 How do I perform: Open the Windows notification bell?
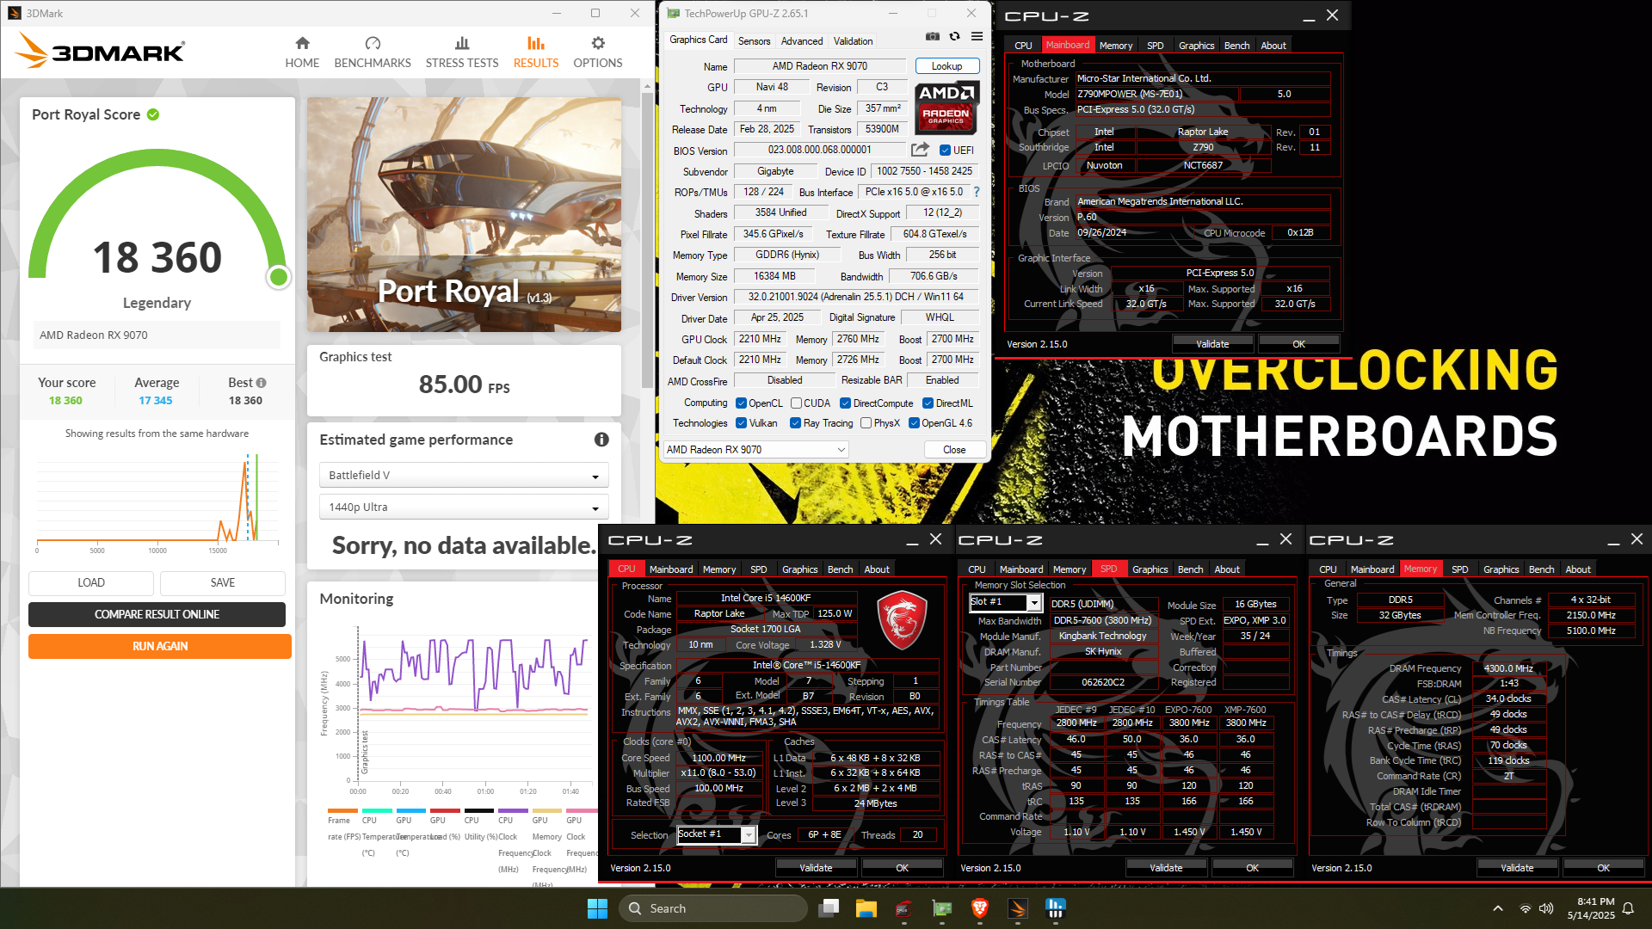coord(1628,908)
